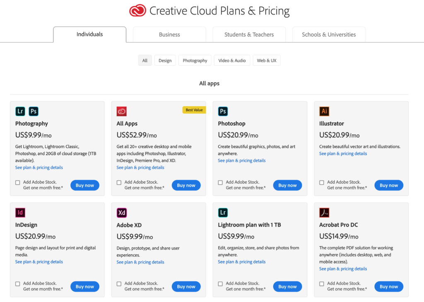Check Add Adobe Stock on Lightroom plan card

pos(220,284)
